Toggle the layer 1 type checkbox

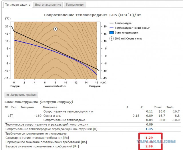(12, 116)
